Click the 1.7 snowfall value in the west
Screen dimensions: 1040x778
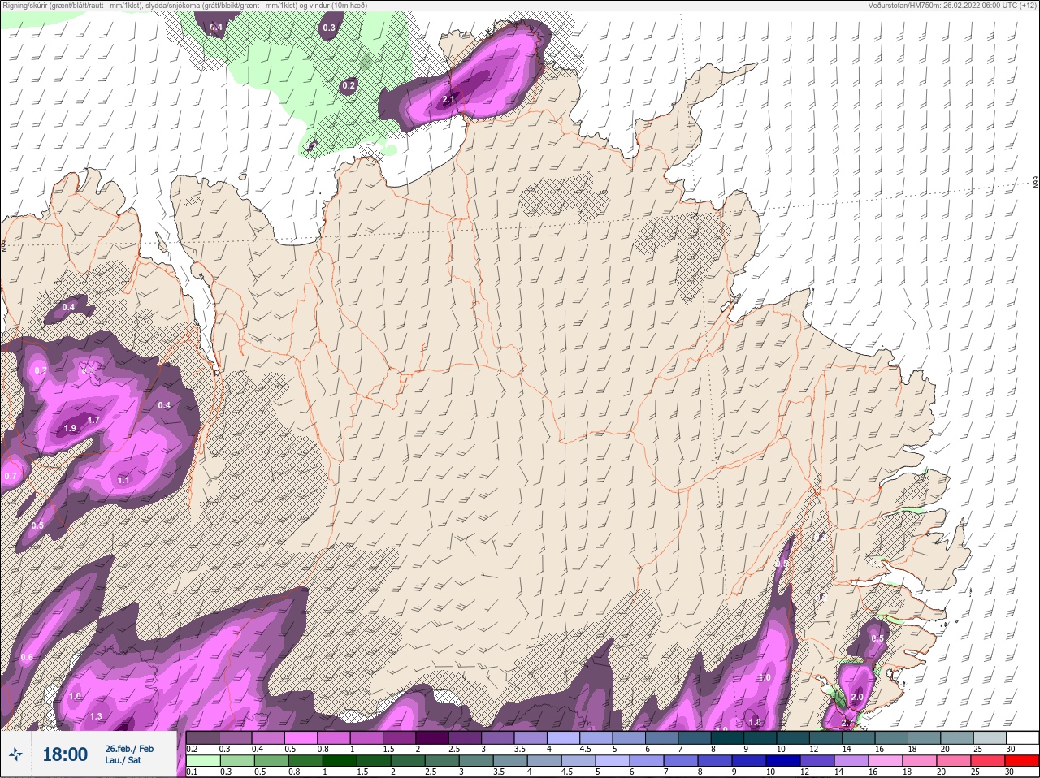[x=93, y=420]
